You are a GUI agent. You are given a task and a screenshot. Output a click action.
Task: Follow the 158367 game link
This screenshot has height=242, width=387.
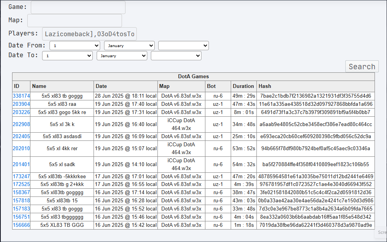click(x=21, y=193)
